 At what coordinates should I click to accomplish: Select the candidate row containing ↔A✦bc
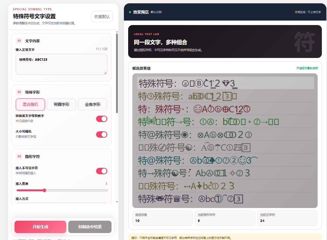click(x=225, y=186)
